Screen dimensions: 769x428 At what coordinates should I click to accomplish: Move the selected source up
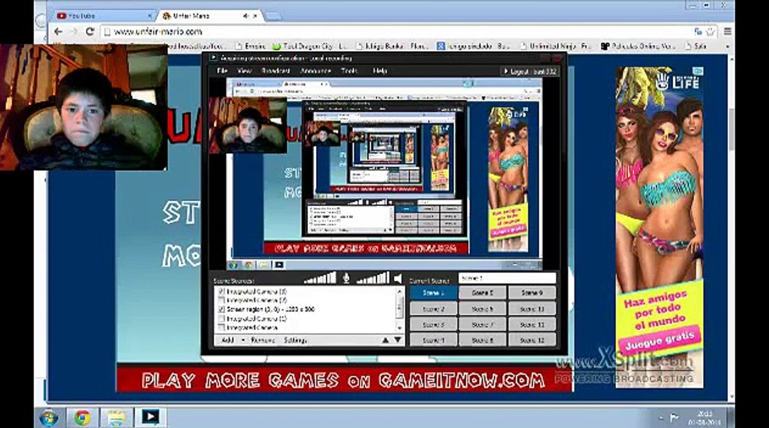[385, 341]
